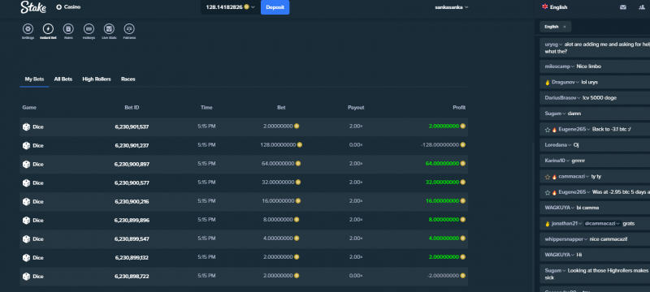Switch to the High Rollers tab
Image resolution: width=650 pixels, height=292 pixels.
pyautogui.click(x=97, y=79)
